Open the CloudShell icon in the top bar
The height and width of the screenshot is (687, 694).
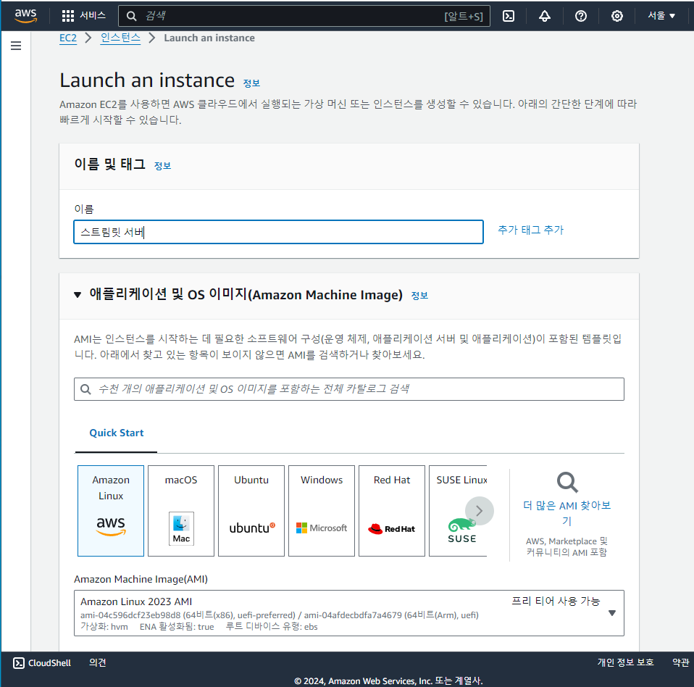(x=509, y=16)
